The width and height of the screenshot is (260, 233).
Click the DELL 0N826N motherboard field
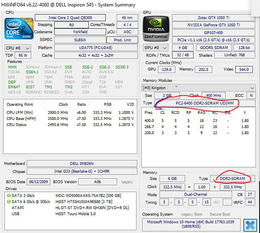82,163
